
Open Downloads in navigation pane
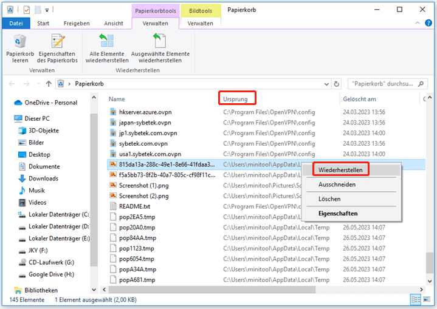[38, 178]
